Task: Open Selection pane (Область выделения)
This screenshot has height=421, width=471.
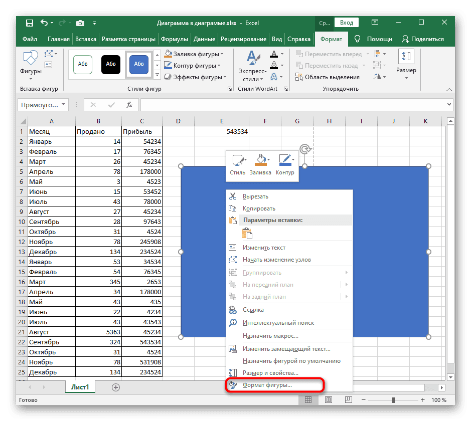Action: (328, 77)
